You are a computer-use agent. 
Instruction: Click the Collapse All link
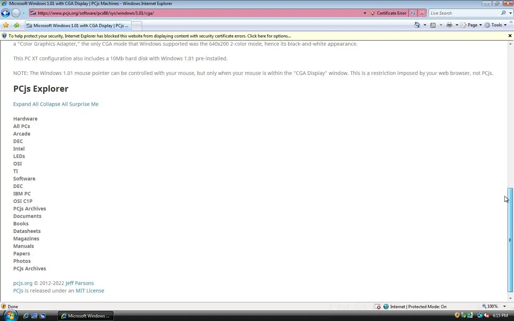[54, 104]
